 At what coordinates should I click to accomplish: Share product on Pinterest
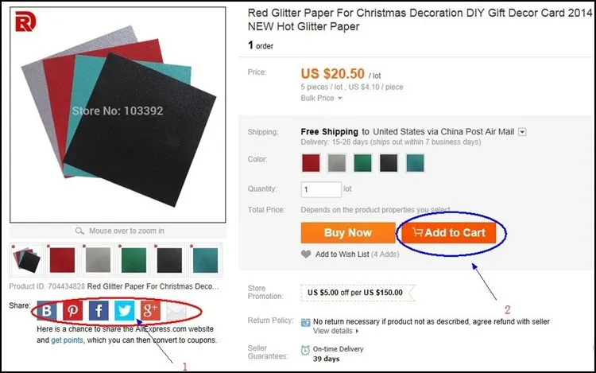72,311
